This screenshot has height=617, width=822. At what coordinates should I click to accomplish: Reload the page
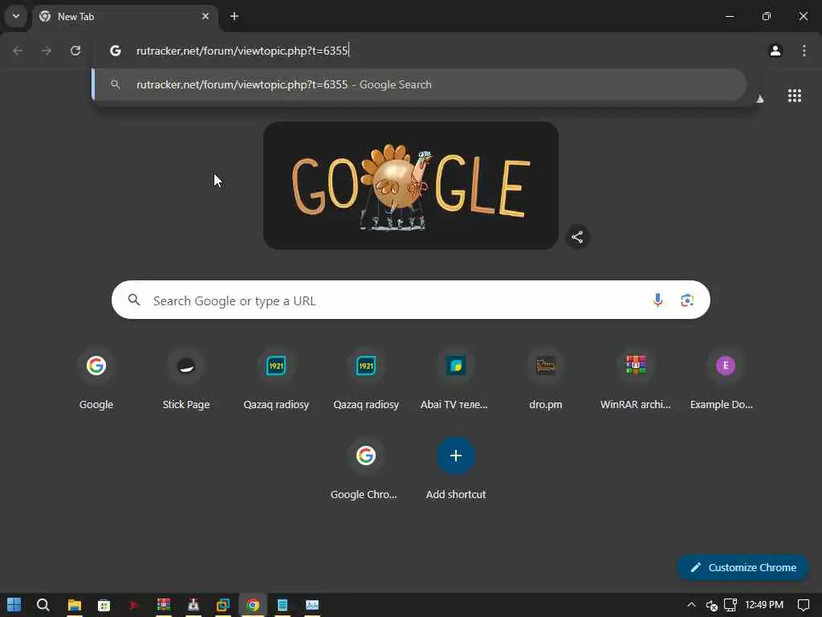point(75,51)
